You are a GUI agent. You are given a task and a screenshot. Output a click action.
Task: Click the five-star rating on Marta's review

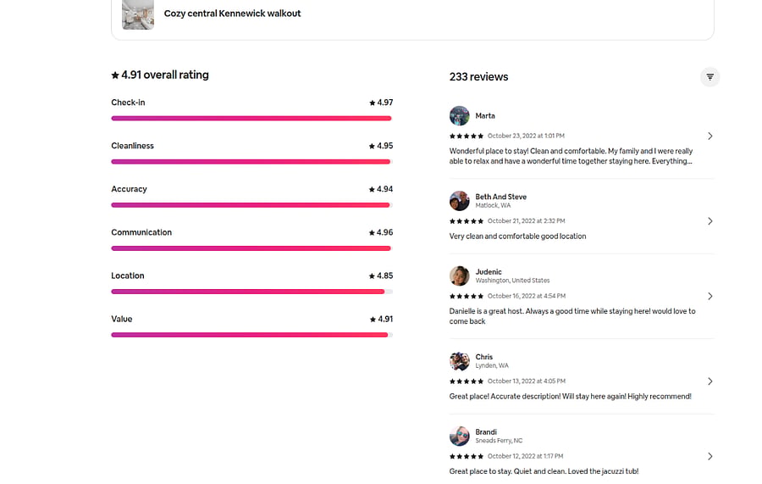(466, 136)
